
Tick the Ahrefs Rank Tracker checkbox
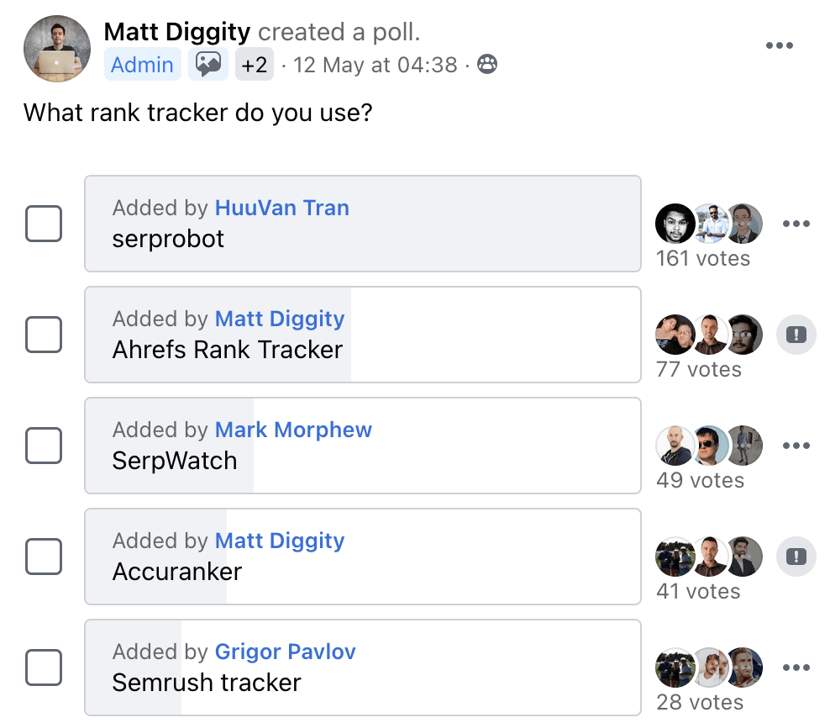(x=44, y=335)
